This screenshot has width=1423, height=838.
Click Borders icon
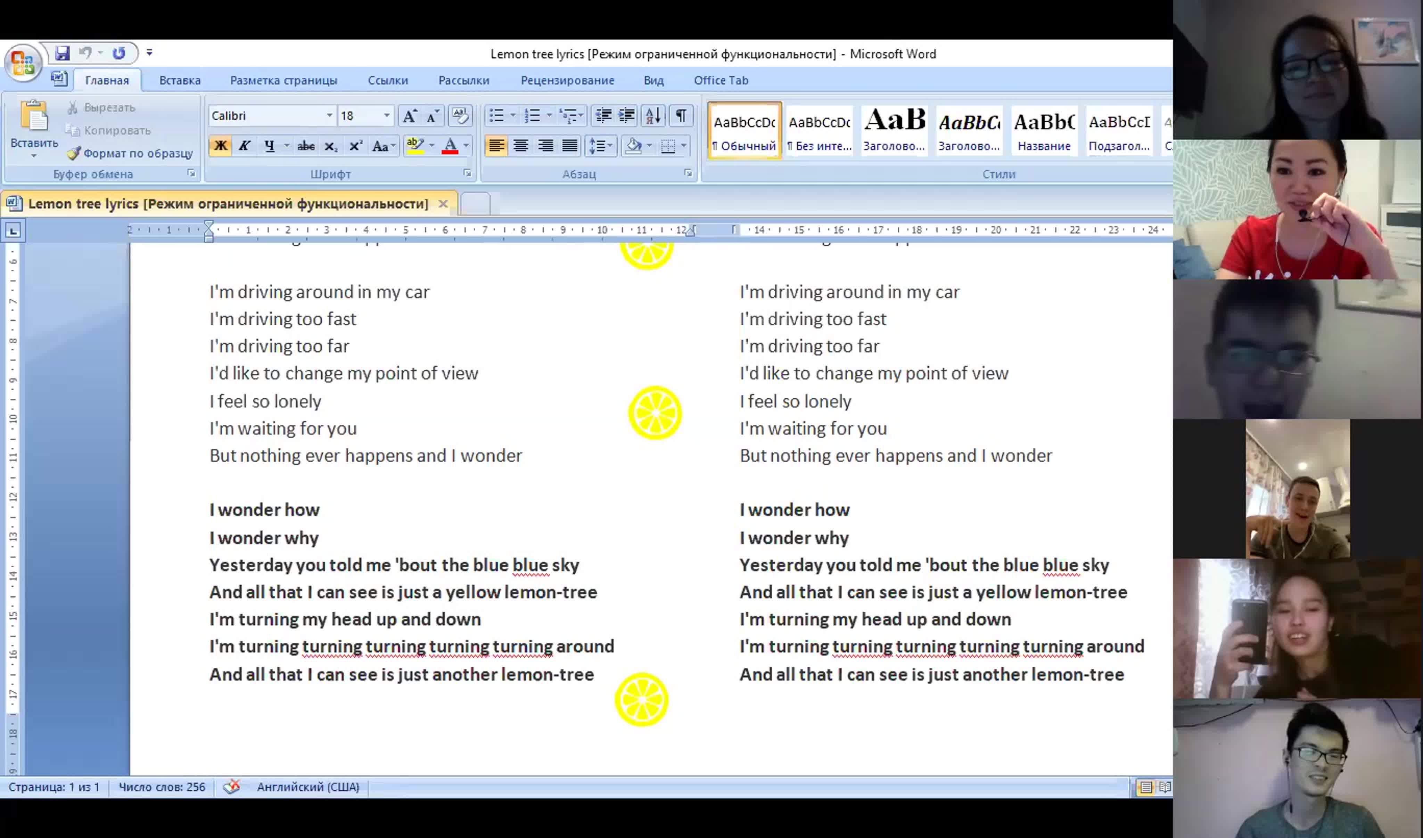(x=668, y=146)
